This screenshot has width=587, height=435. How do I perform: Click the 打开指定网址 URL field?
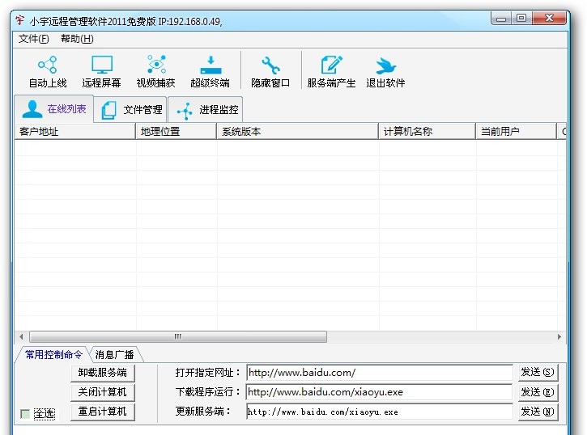point(379,373)
